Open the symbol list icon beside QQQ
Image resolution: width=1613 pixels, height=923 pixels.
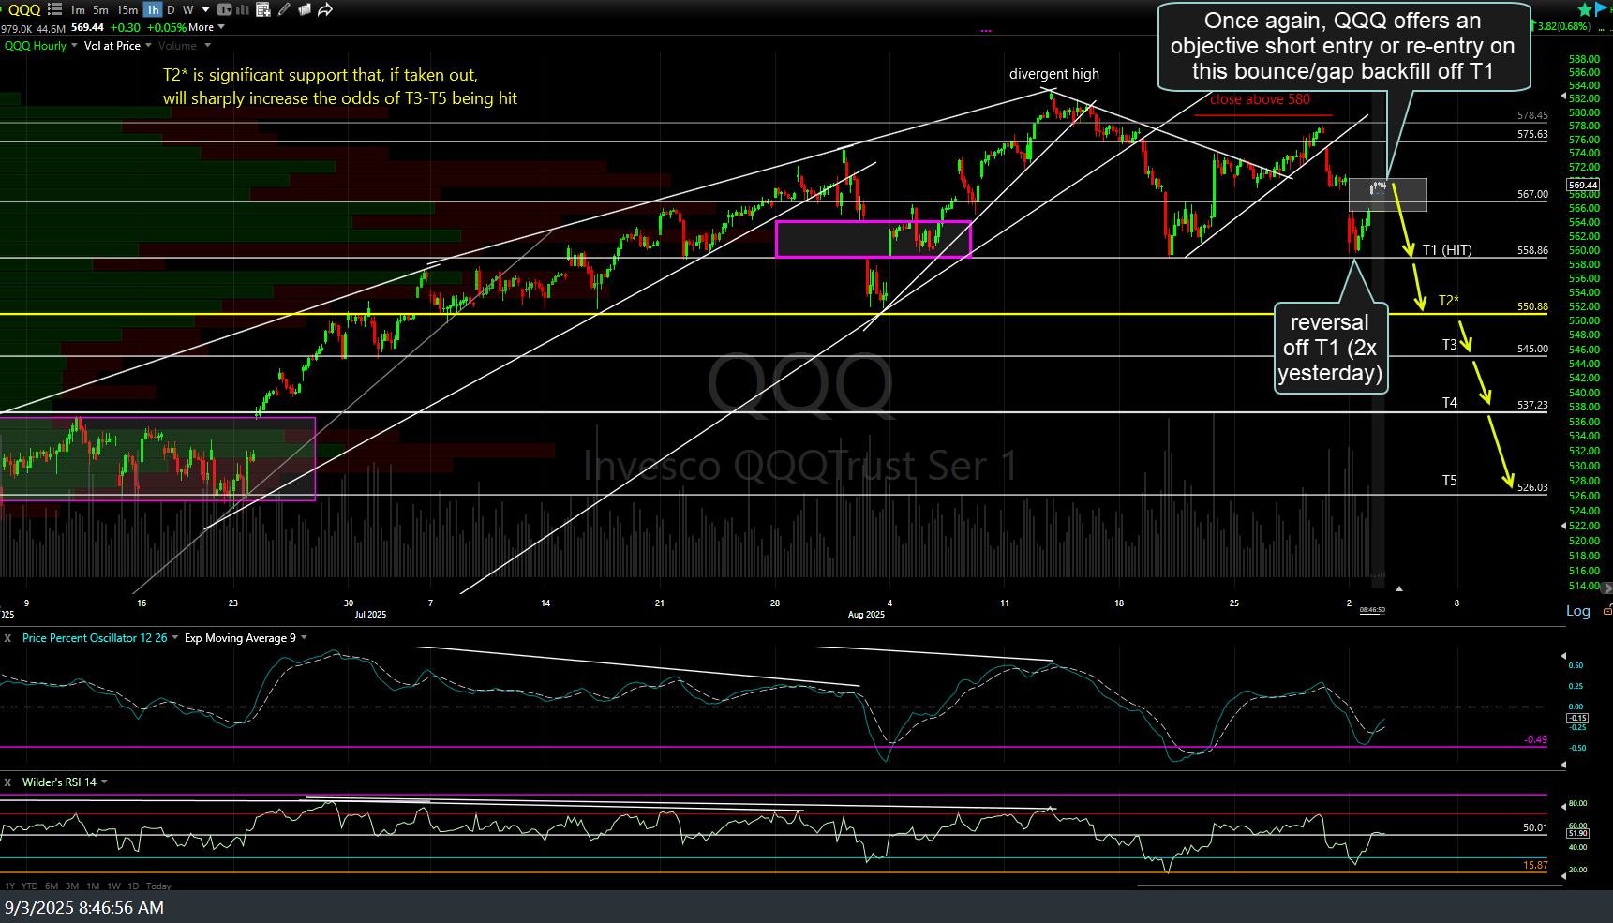click(53, 9)
